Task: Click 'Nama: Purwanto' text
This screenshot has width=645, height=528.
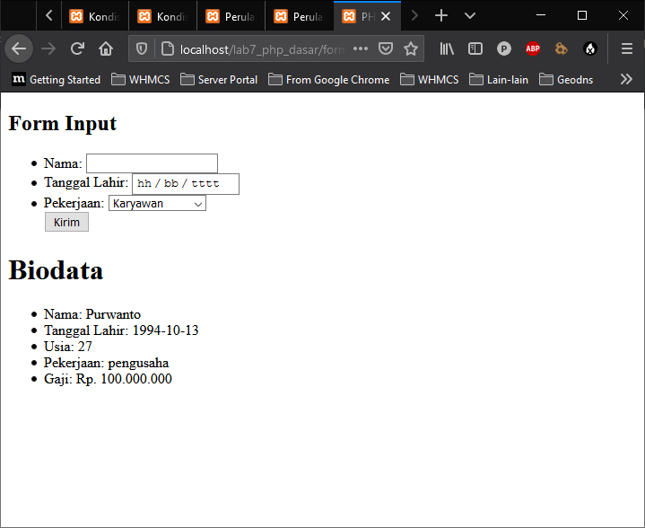Action: click(92, 314)
